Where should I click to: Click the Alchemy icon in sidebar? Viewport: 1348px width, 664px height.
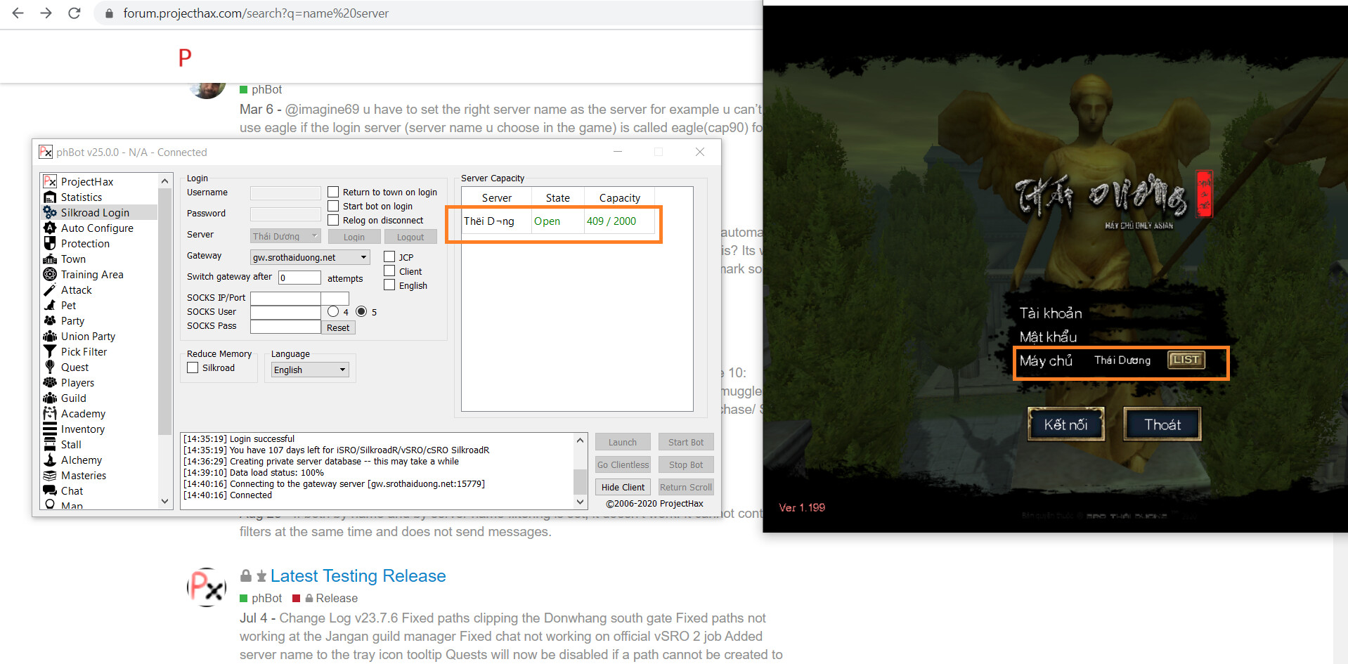pos(50,460)
